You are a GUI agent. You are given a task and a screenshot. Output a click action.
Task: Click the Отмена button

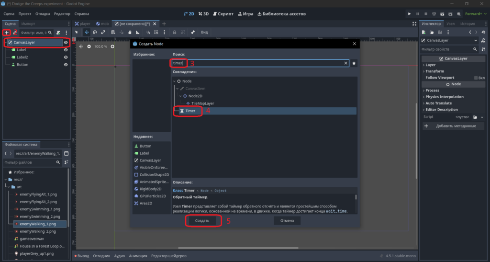coord(287,221)
